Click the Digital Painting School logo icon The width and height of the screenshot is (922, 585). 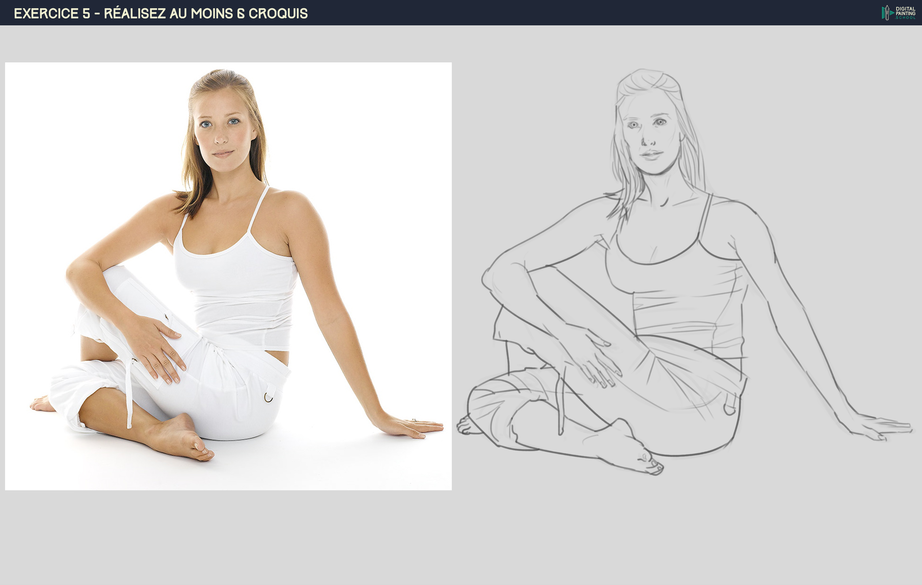pyautogui.click(x=887, y=13)
